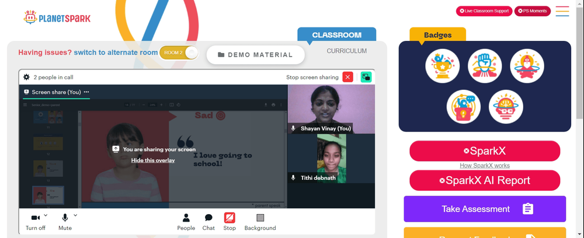Open SparkX AI Report
Viewport: 584px width, 238px height.
[x=485, y=180]
